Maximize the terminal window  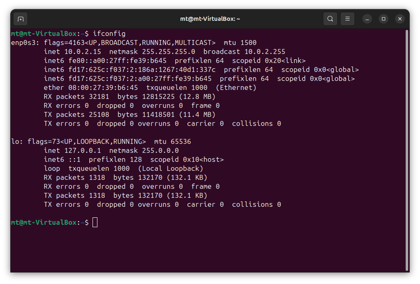click(x=384, y=19)
